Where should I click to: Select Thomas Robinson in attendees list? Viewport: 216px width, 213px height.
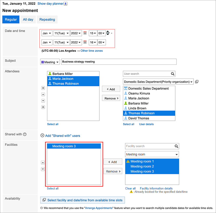click(x=73, y=84)
